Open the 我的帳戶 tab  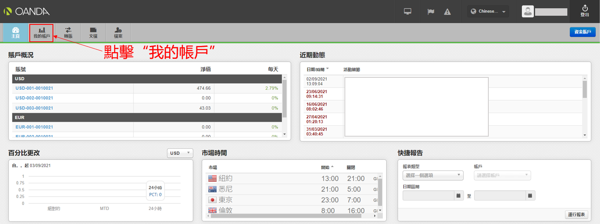click(x=42, y=33)
